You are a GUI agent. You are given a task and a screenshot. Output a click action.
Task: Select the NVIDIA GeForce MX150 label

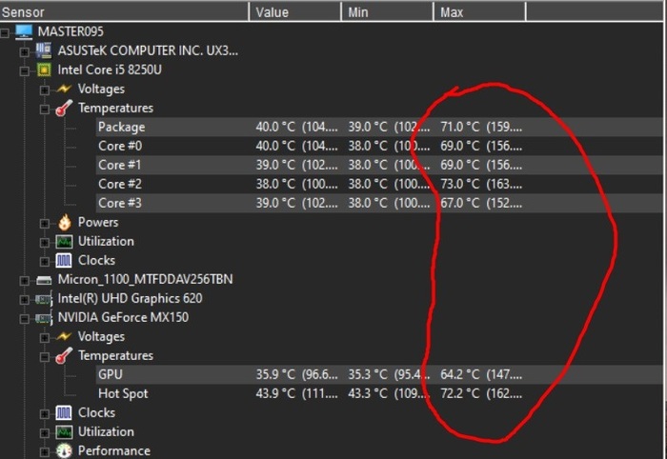point(123,317)
